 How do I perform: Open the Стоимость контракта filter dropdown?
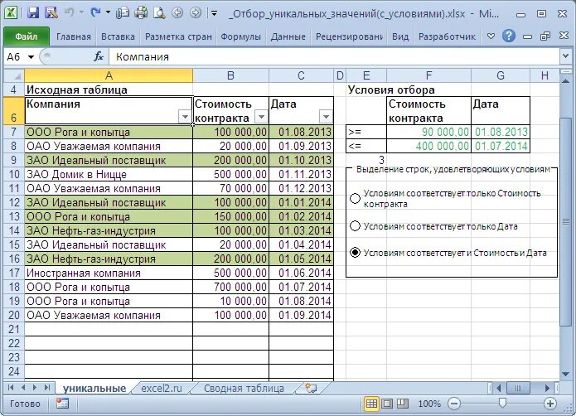pos(261,117)
